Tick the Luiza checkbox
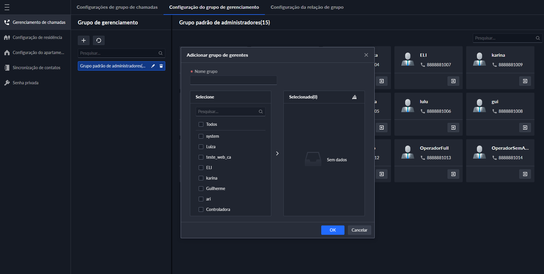The height and width of the screenshot is (274, 544). (201, 147)
